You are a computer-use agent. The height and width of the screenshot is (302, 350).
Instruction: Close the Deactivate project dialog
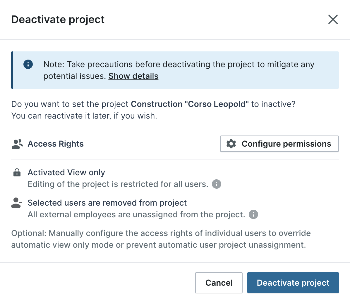coord(333,20)
